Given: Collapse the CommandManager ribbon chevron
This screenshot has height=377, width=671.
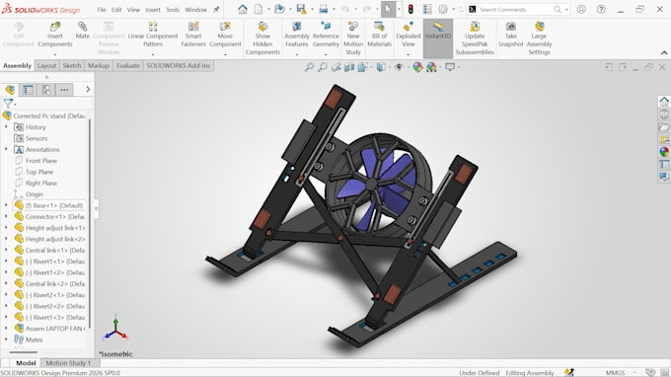Looking at the screenshot, I should click(x=664, y=53).
